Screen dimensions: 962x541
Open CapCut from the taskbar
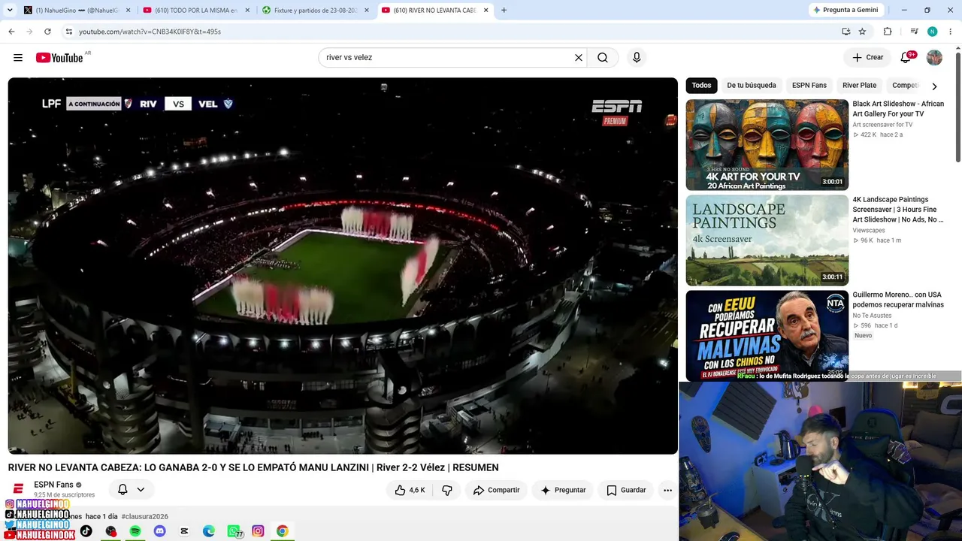click(184, 531)
